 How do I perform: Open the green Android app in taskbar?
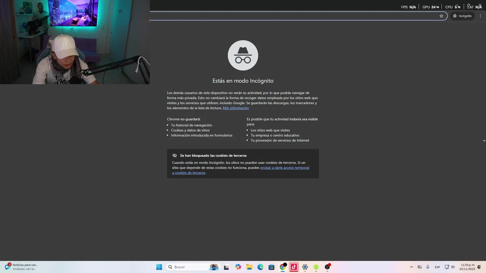coord(316,267)
